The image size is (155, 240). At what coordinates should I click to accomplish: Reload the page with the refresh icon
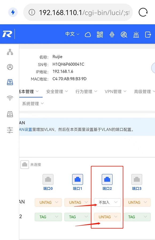click(143, 12)
